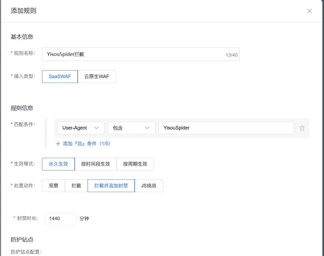
Task: Choose the JS挑战 disposal action
Action: pos(149,186)
